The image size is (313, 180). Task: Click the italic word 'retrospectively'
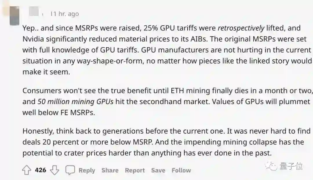tap(241, 28)
